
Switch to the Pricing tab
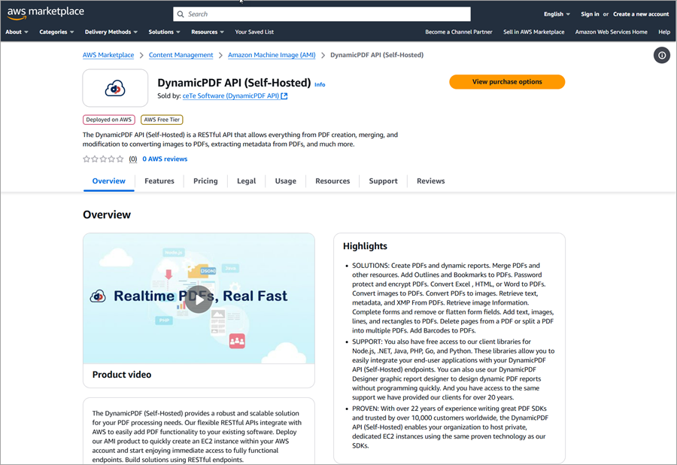coord(205,181)
